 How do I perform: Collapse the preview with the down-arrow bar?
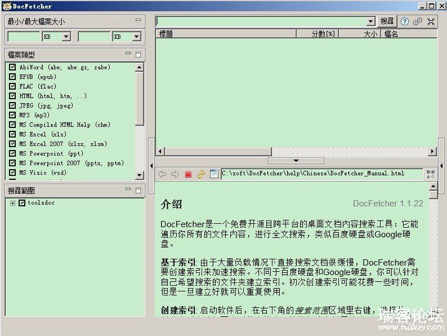point(296,161)
